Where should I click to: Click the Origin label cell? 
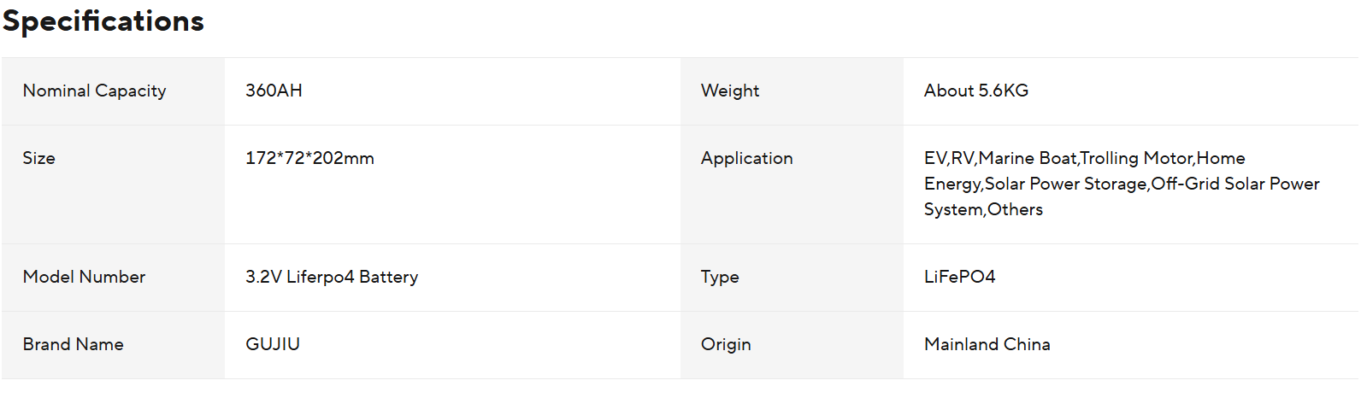tap(726, 344)
